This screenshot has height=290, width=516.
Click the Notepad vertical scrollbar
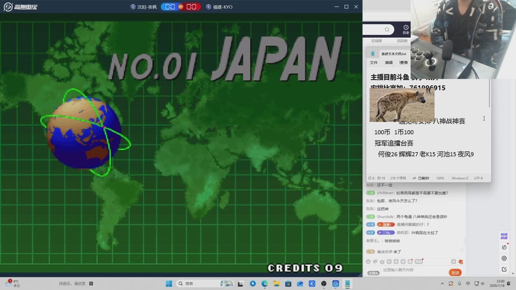[x=490, y=93]
